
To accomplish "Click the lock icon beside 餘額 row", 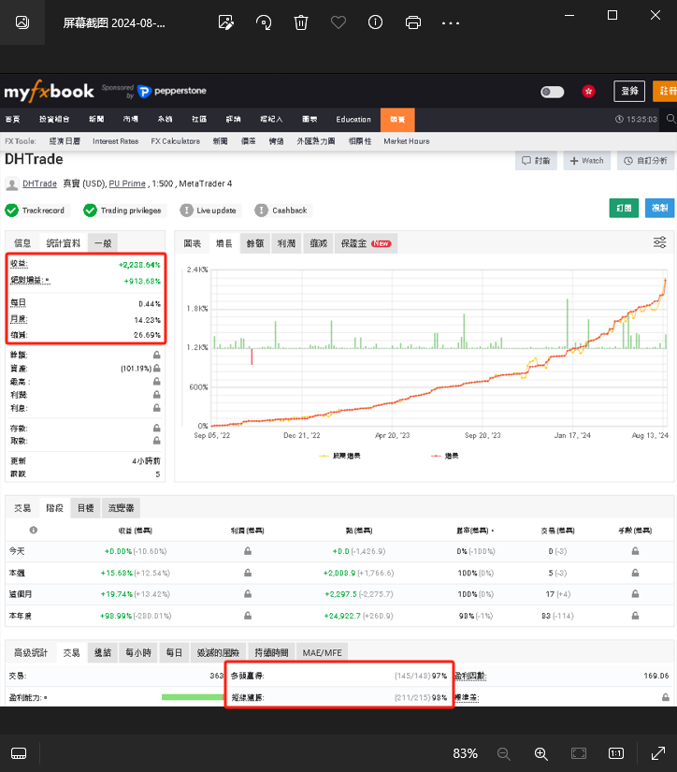I will pyautogui.click(x=156, y=355).
